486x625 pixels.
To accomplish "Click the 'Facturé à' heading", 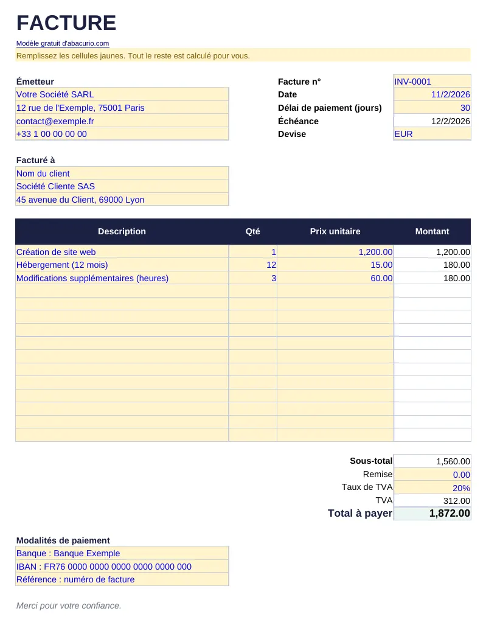I will point(35,160).
